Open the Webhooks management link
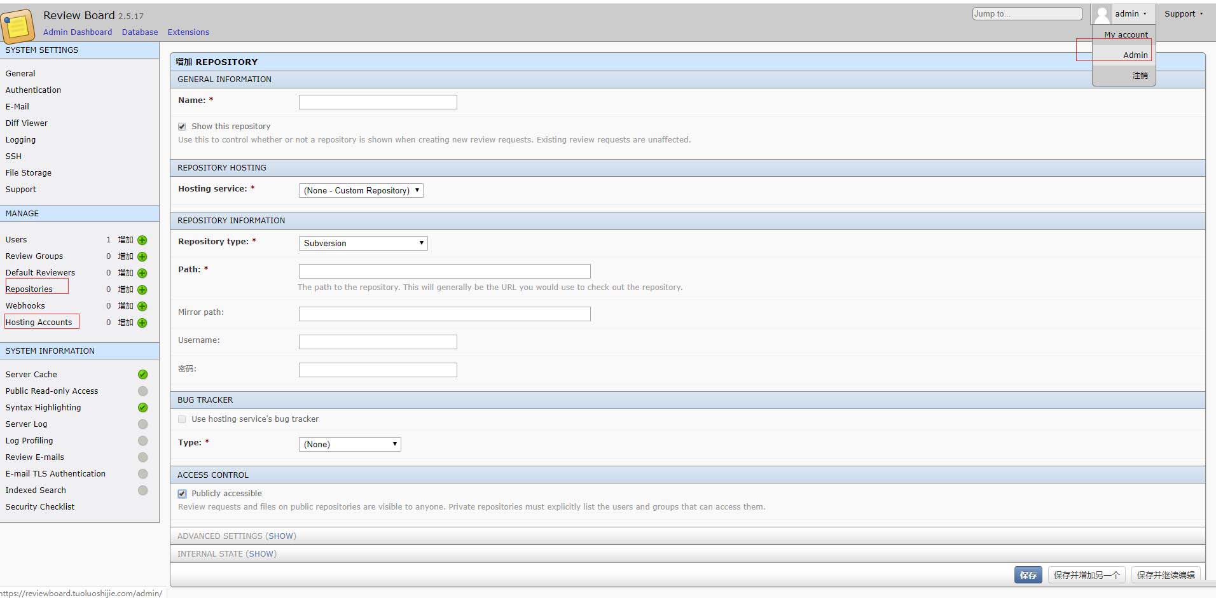 coord(25,306)
